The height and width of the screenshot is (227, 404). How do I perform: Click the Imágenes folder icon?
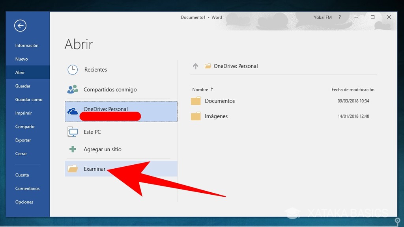click(196, 116)
